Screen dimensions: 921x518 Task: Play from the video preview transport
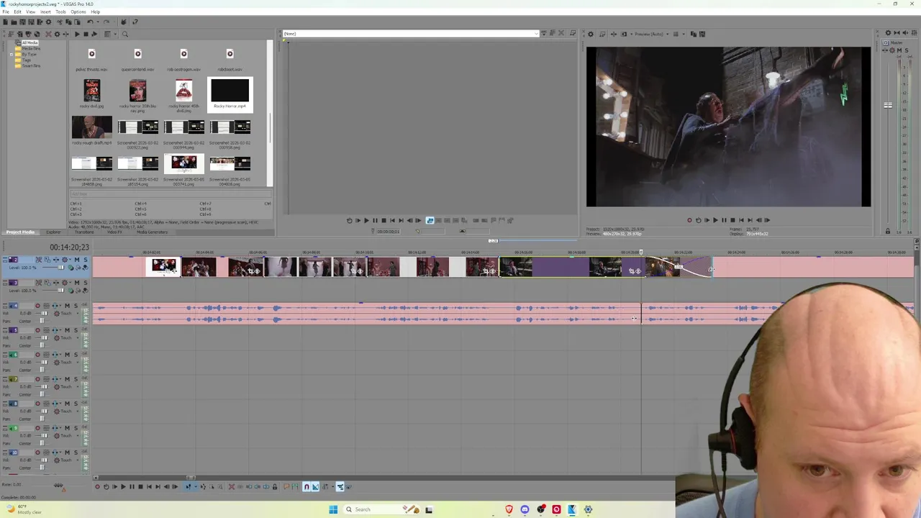point(715,220)
